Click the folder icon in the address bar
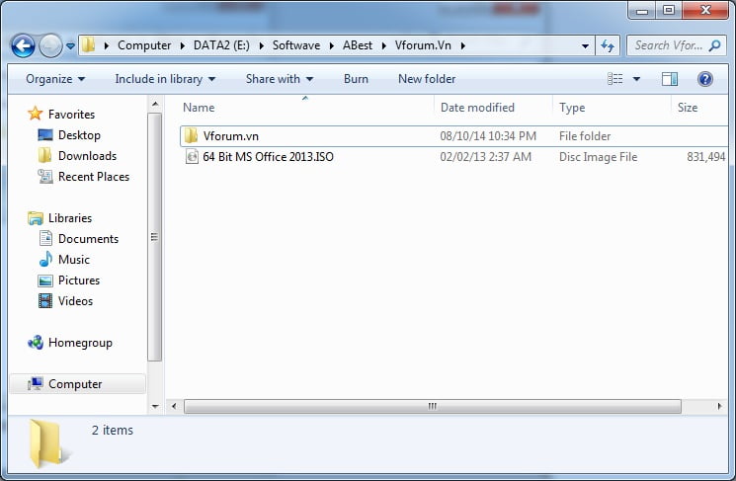This screenshot has width=736, height=481. tap(88, 45)
